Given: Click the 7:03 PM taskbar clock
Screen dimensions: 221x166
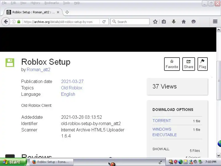Looking at the screenshot, I should 211,162.
